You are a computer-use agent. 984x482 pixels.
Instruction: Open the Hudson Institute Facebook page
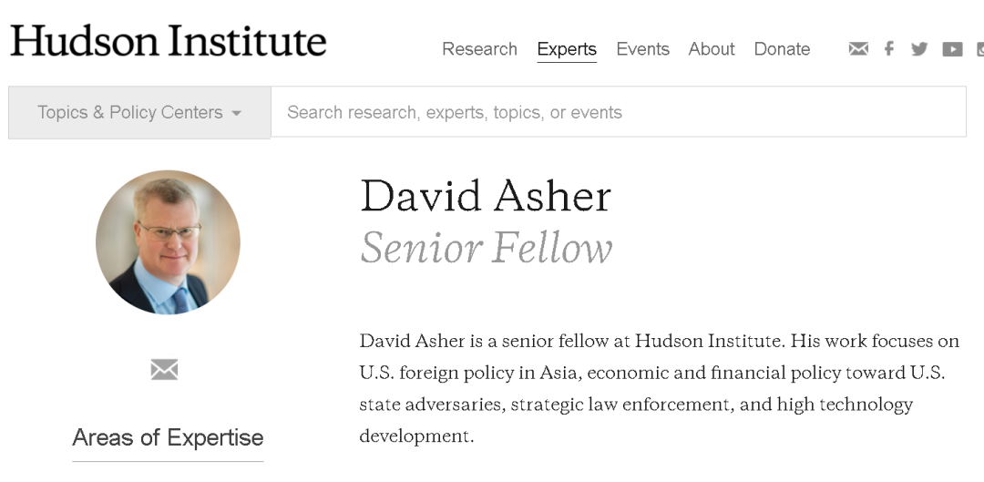pyautogui.click(x=889, y=49)
